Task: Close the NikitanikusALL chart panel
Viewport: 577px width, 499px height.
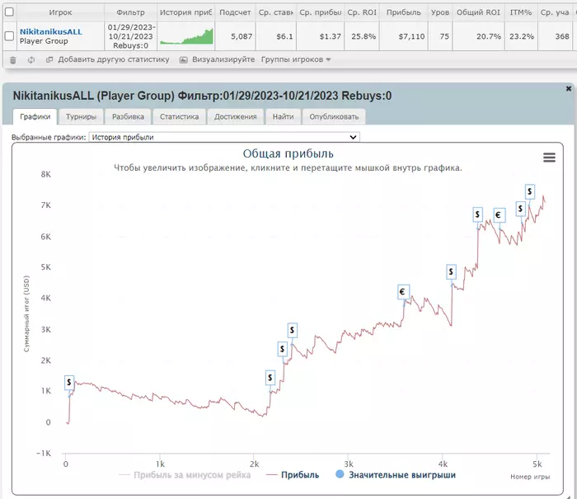Action: pos(569,88)
